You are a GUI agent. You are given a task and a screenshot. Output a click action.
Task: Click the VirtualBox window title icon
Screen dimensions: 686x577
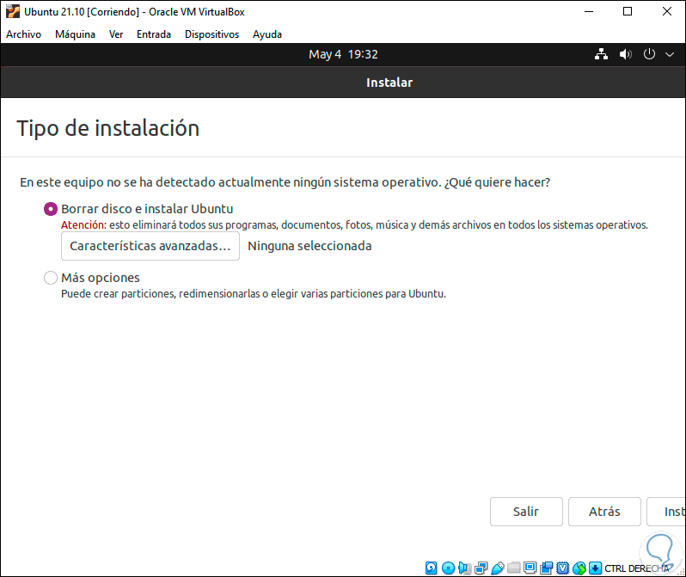click(x=13, y=11)
